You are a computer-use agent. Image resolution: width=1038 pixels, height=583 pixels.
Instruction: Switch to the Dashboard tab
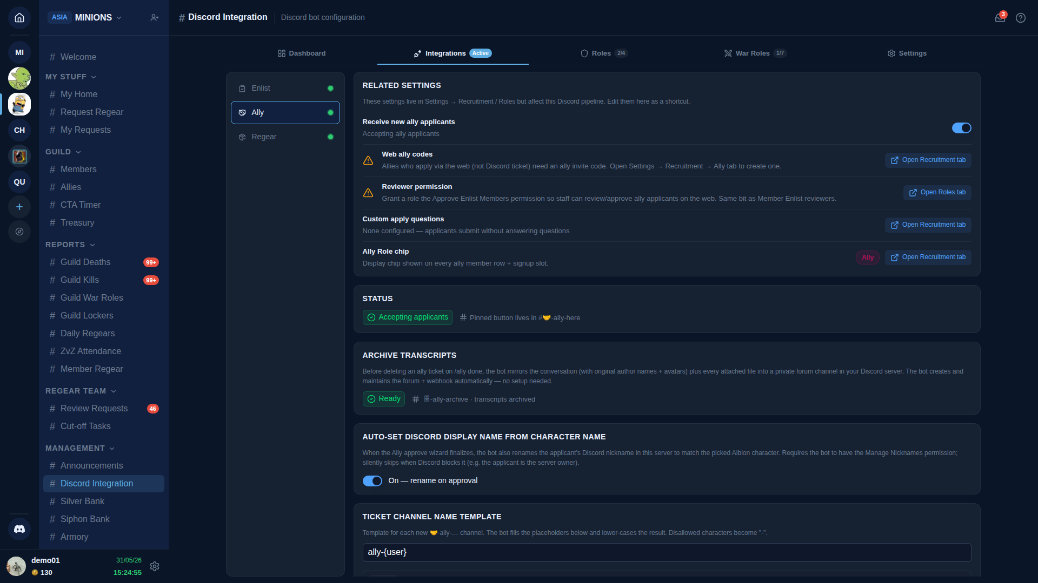[302, 53]
